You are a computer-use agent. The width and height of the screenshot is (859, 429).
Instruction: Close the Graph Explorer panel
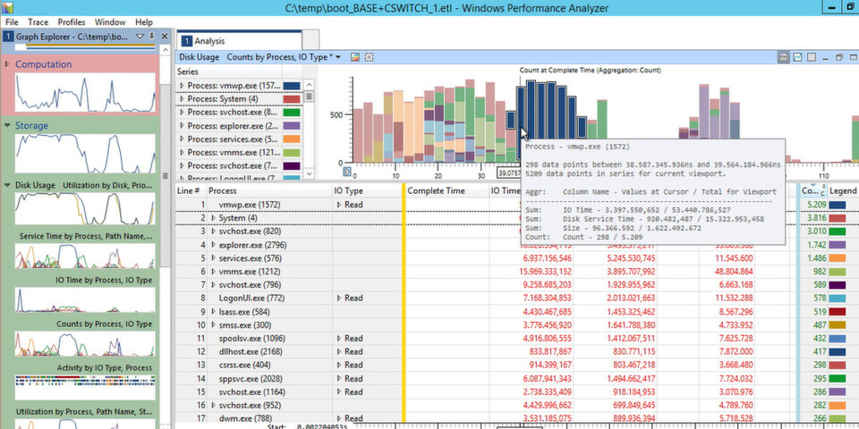click(x=165, y=37)
